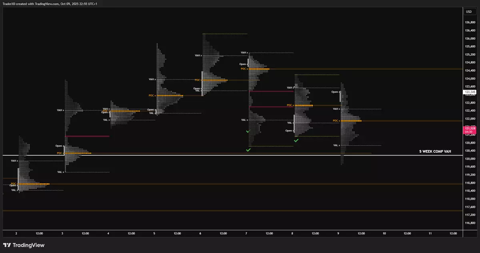Select the orange POC marker on day 9
The height and width of the screenshot is (253, 480).
tap(336, 120)
